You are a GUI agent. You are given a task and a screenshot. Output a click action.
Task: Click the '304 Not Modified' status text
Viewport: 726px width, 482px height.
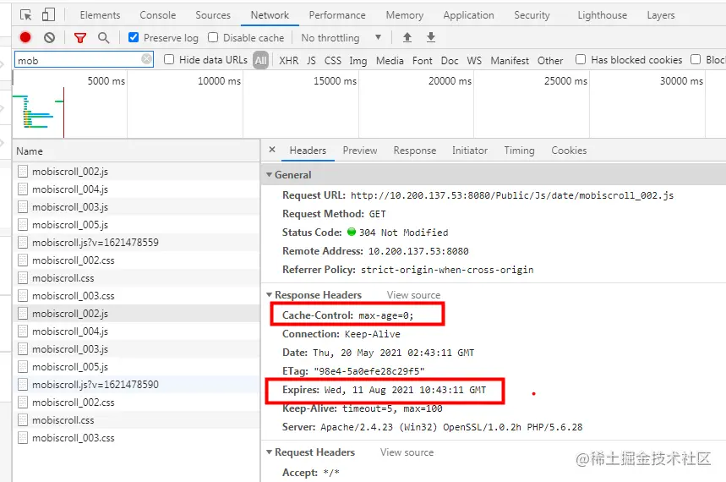tap(404, 233)
